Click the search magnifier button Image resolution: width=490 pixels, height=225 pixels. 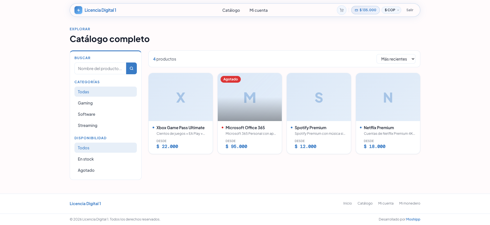point(131,68)
